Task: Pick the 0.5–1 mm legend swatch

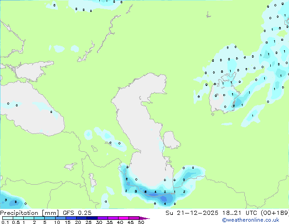Action: 18,218
